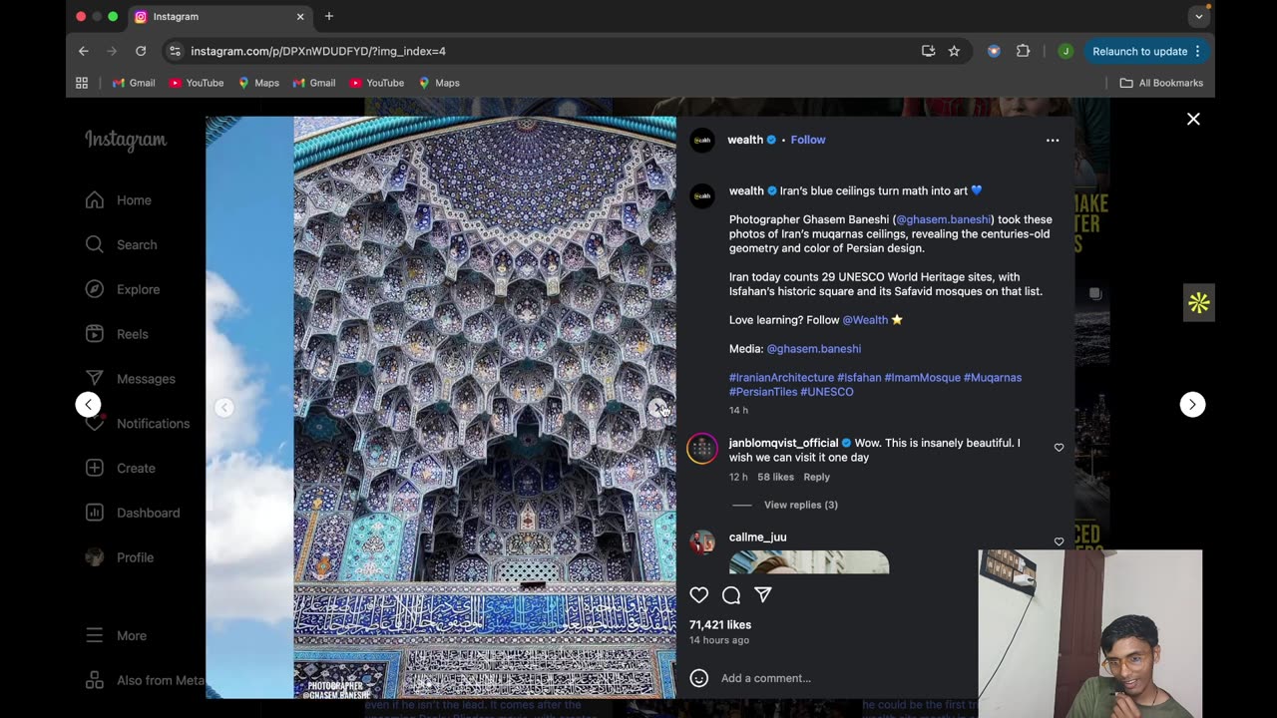The width and height of the screenshot is (1277, 718).
Task: Click the wealth avatar in post header
Action: click(x=702, y=141)
